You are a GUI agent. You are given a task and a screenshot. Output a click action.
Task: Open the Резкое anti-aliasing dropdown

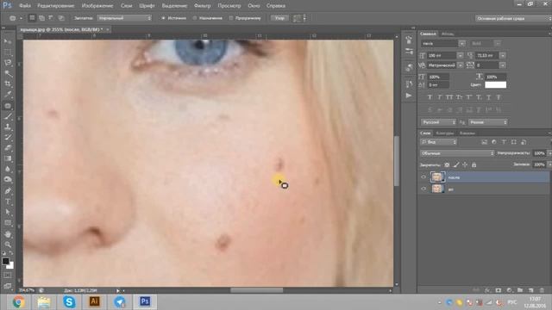coord(488,122)
